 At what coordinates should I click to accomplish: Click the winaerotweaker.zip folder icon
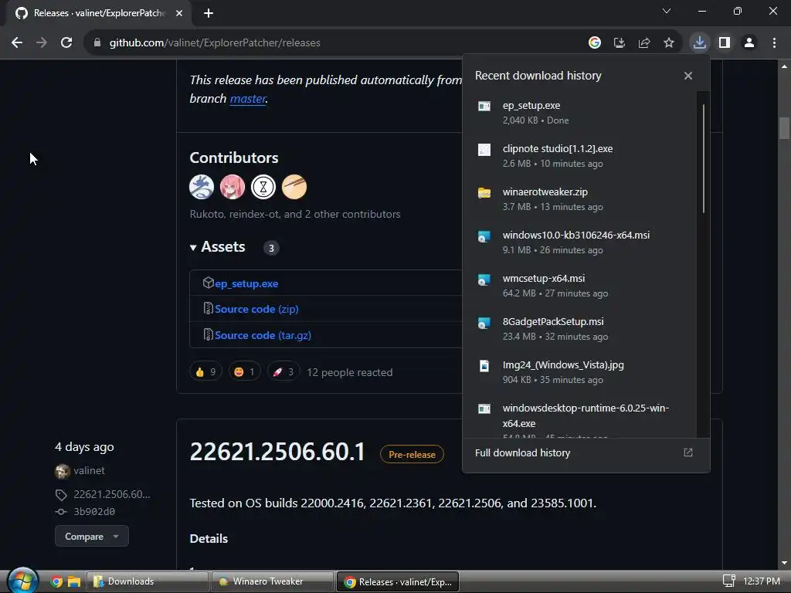[484, 192]
